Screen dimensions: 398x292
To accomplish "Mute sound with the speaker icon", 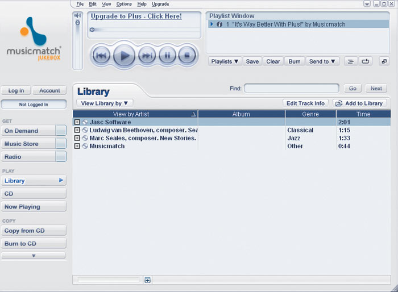I will (78, 15).
